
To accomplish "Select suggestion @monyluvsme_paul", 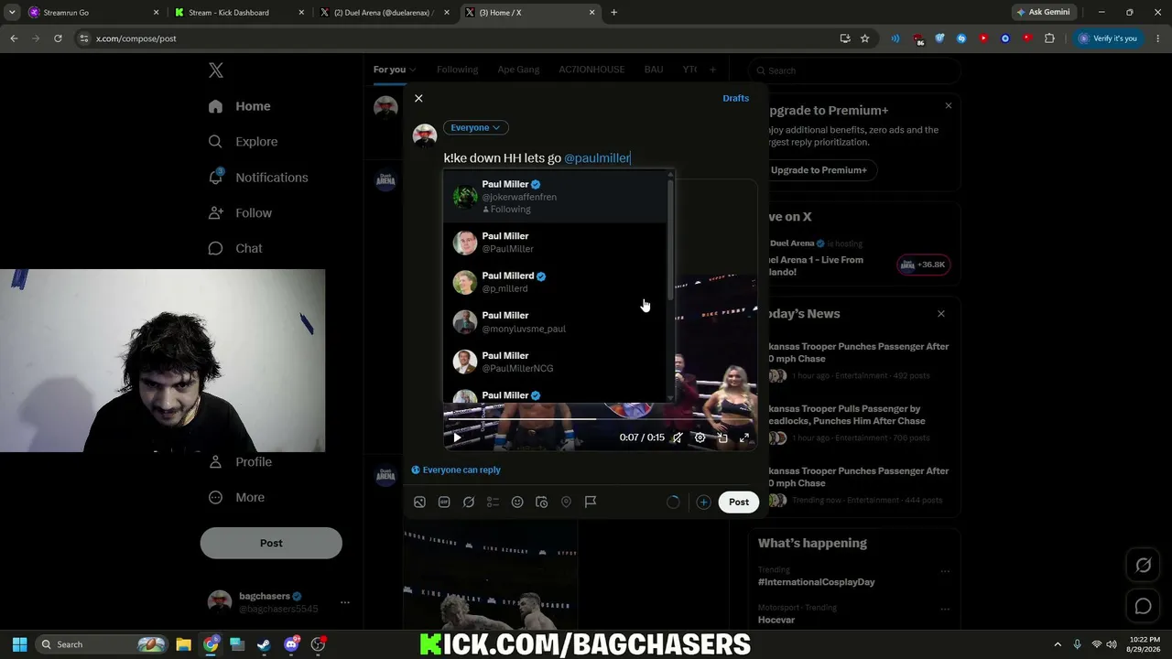I will pos(556,322).
